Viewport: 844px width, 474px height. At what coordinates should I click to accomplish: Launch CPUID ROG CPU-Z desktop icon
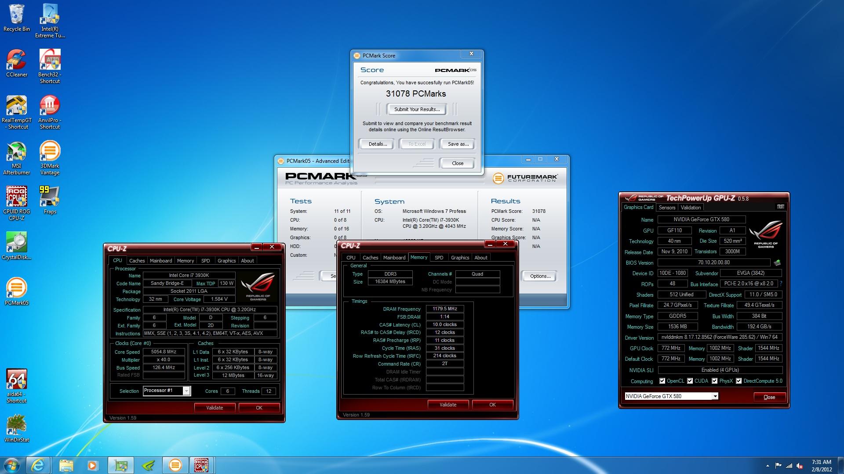pos(17,204)
